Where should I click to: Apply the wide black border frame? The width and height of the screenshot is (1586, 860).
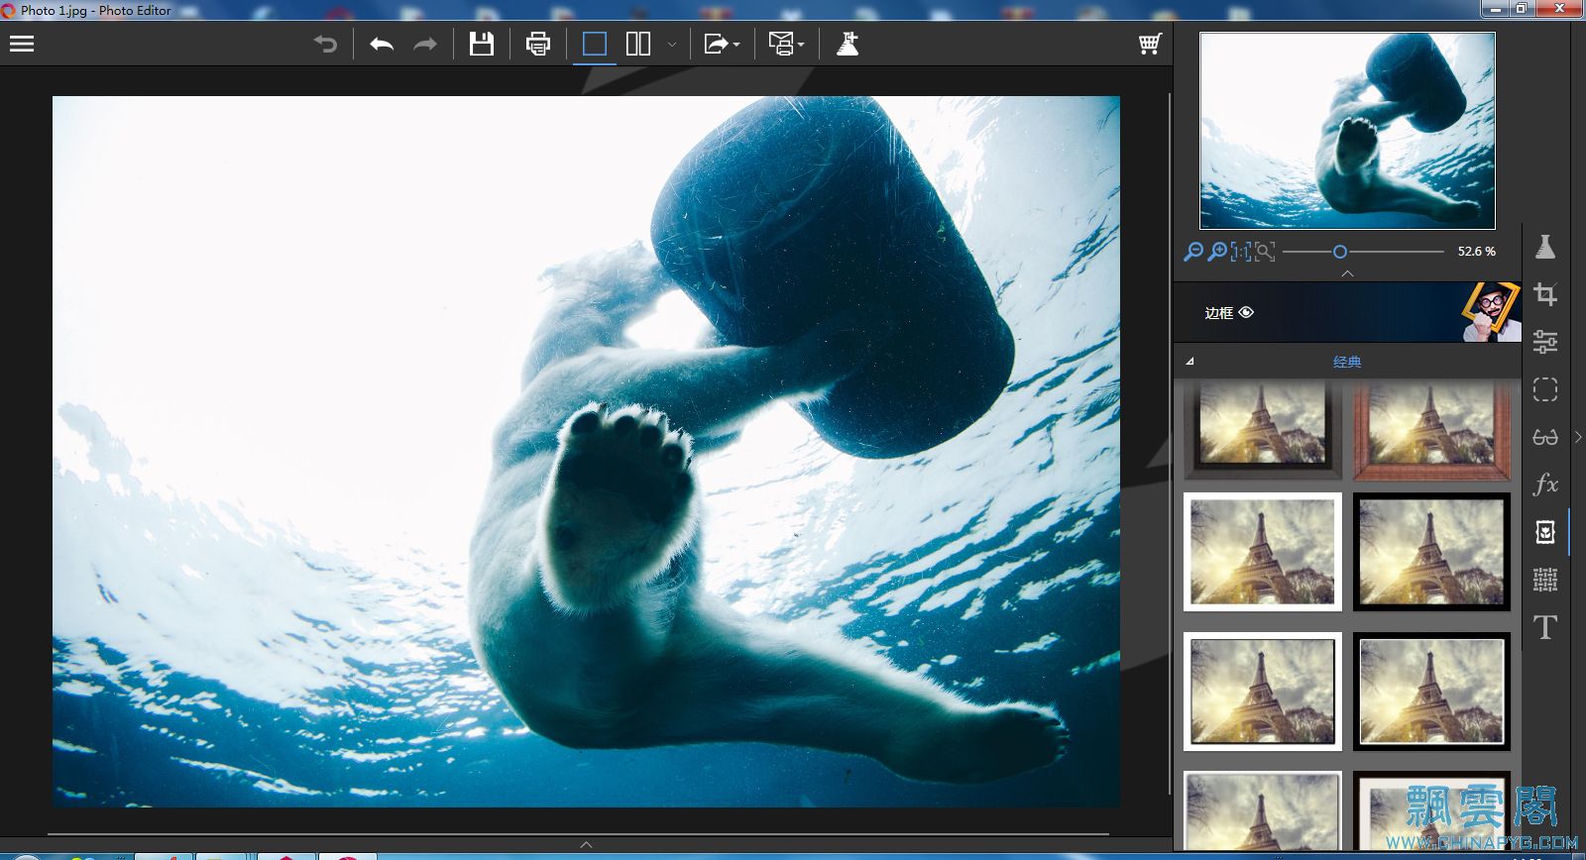tap(1432, 552)
